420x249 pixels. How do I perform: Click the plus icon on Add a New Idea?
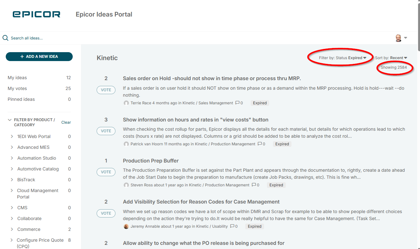coord(22,57)
